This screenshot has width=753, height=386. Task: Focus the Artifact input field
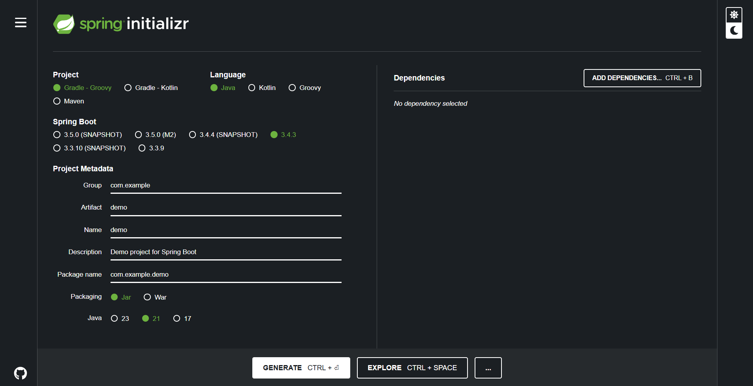[x=226, y=208]
